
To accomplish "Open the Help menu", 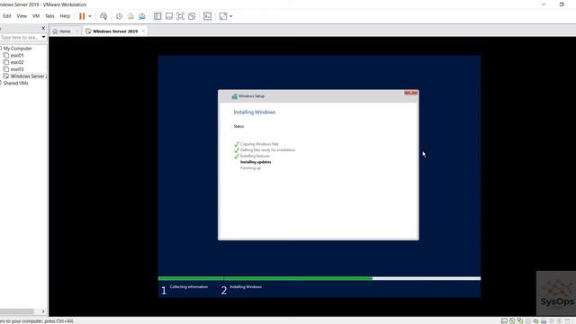I will tap(65, 16).
